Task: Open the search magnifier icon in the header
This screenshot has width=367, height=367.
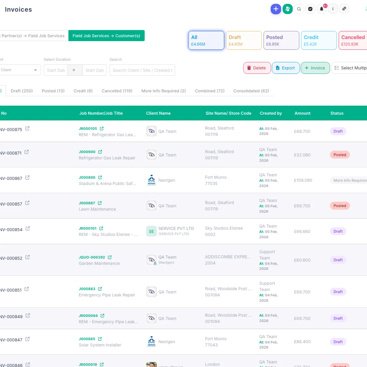Action: click(299, 9)
